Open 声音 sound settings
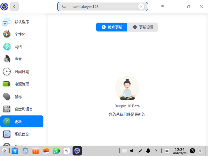This screenshot has width=208, height=156. pos(22,59)
